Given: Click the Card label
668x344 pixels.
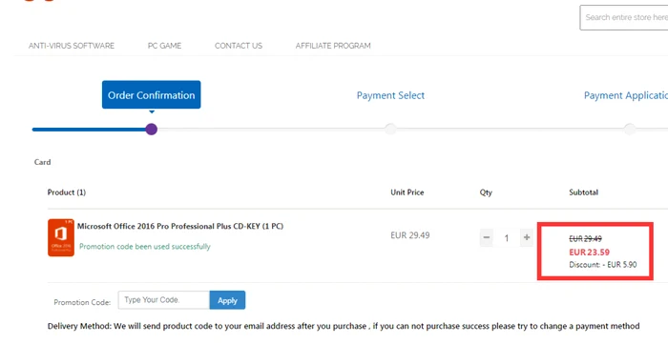Looking at the screenshot, I should (42, 162).
